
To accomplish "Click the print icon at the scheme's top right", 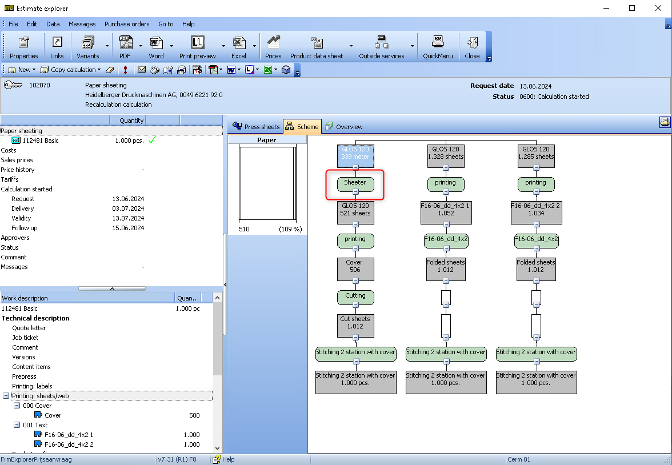I will coord(665,122).
